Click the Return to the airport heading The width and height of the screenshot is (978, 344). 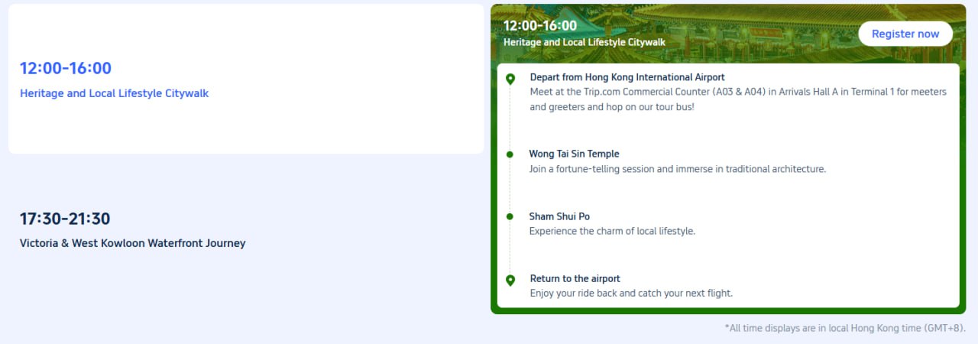point(575,278)
